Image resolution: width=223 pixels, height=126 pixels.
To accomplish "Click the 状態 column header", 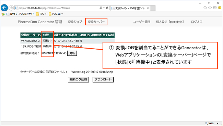I will (46, 35).
